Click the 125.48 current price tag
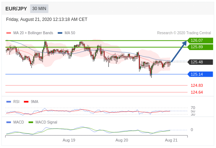Viewport: 216px width, 148px height. coord(200,62)
